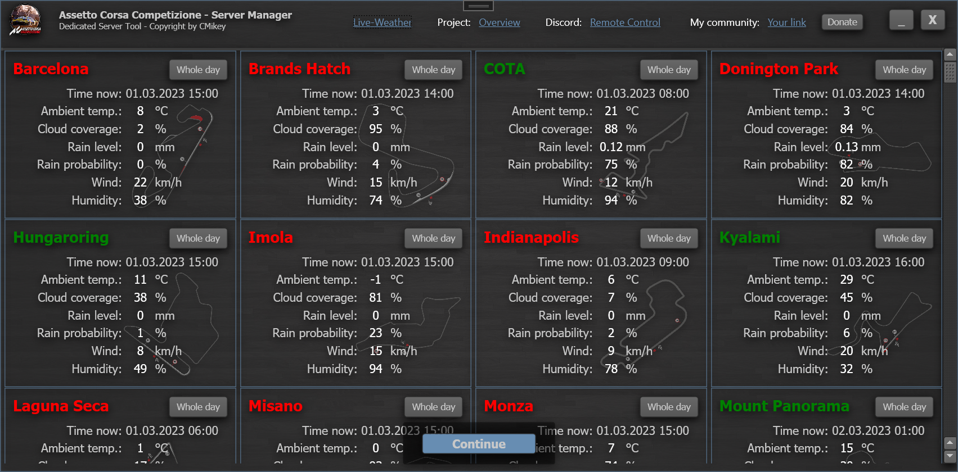This screenshot has width=958, height=472.
Task: Close the Server Manager window with X
Action: coord(933,20)
